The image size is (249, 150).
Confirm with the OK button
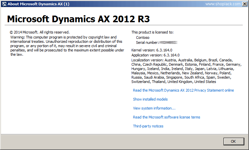pyautogui.click(x=234, y=141)
